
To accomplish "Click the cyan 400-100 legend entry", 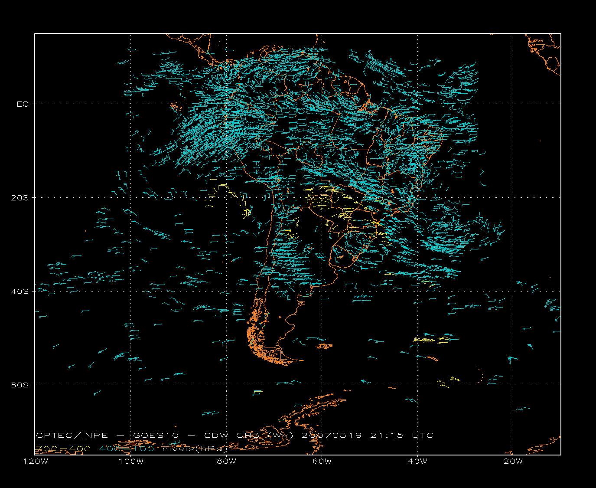I will point(127,449).
